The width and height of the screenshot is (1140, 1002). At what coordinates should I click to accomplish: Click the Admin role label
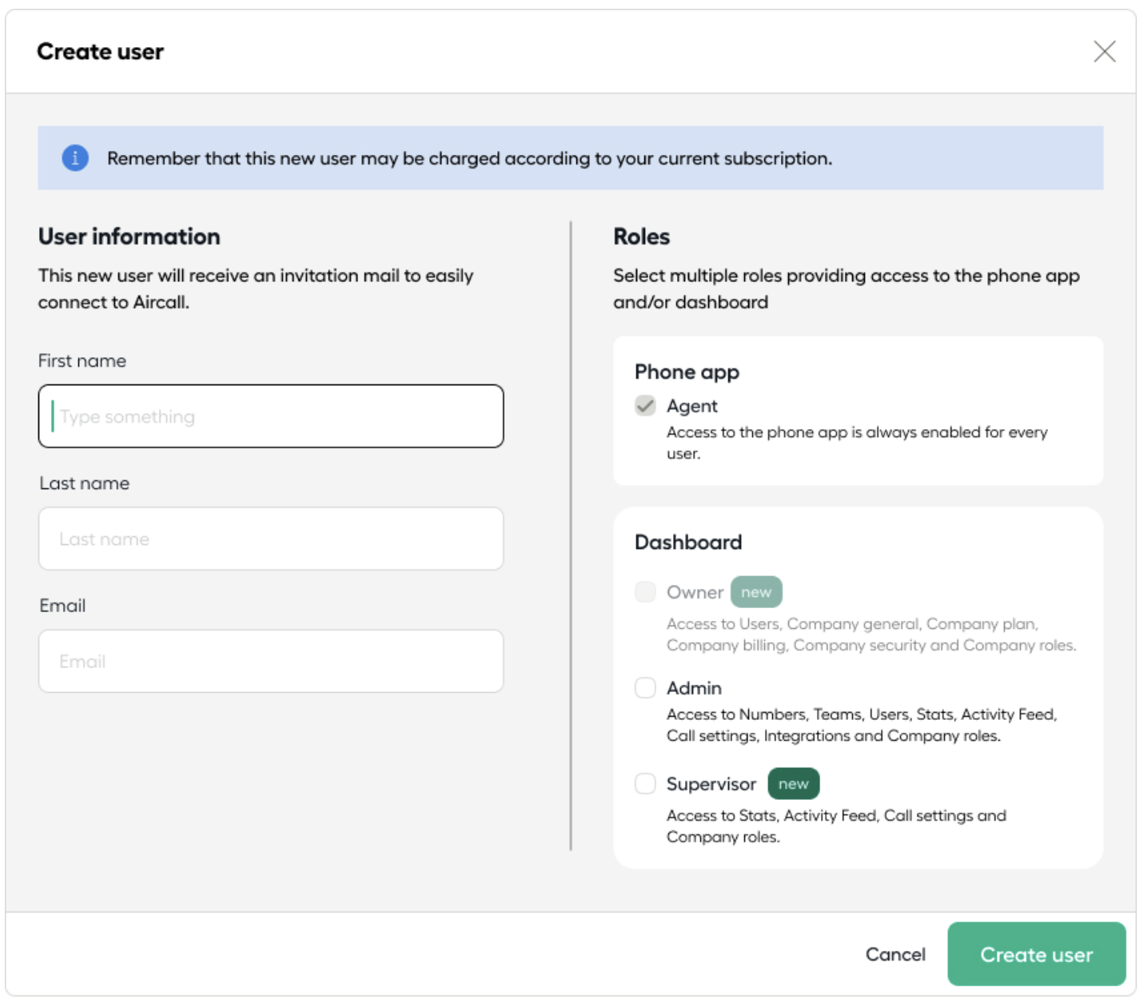tap(694, 688)
